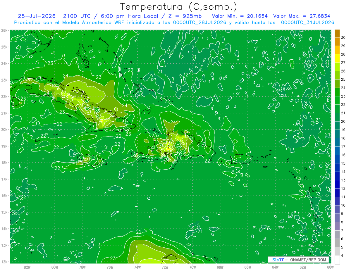Click the 24N latitude axis label
The height and width of the screenshot is (271, 351).
(4, 63)
